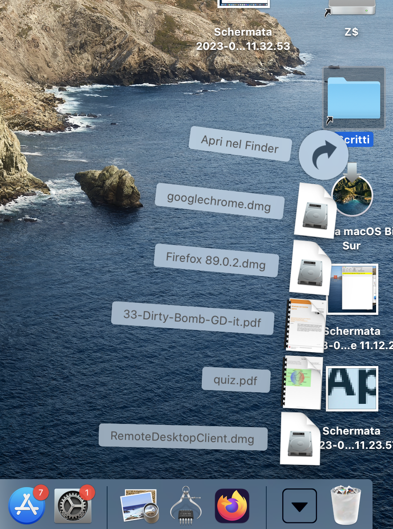Collapse the Downloads stack using its dock arrow
Viewport: 393px width, 529px height.
(300, 506)
